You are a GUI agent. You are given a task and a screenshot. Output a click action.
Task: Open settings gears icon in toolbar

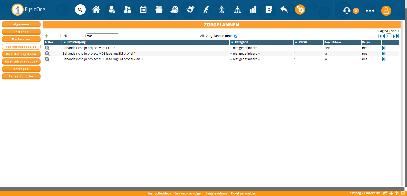pyautogui.click(x=300, y=10)
